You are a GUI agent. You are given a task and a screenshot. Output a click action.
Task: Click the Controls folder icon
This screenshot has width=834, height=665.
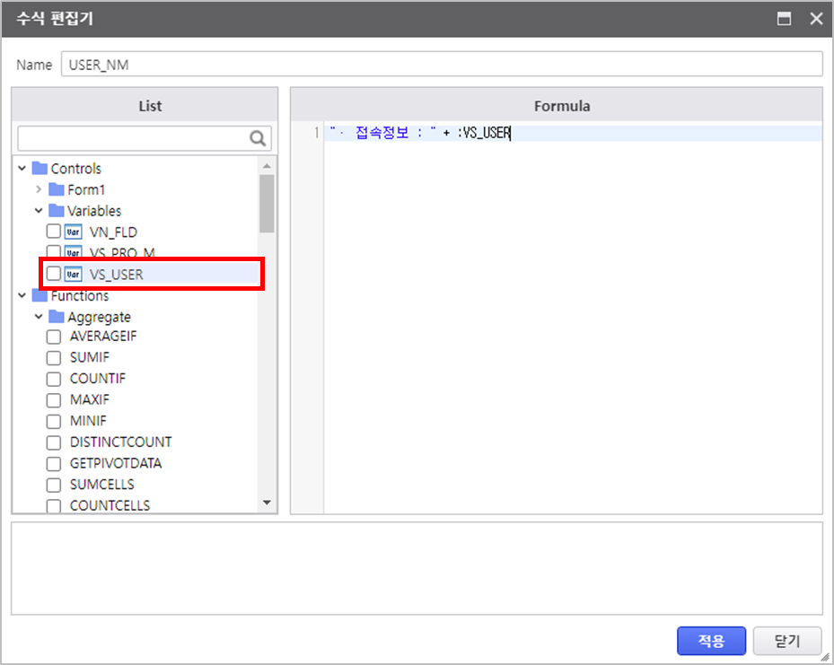pyautogui.click(x=40, y=168)
